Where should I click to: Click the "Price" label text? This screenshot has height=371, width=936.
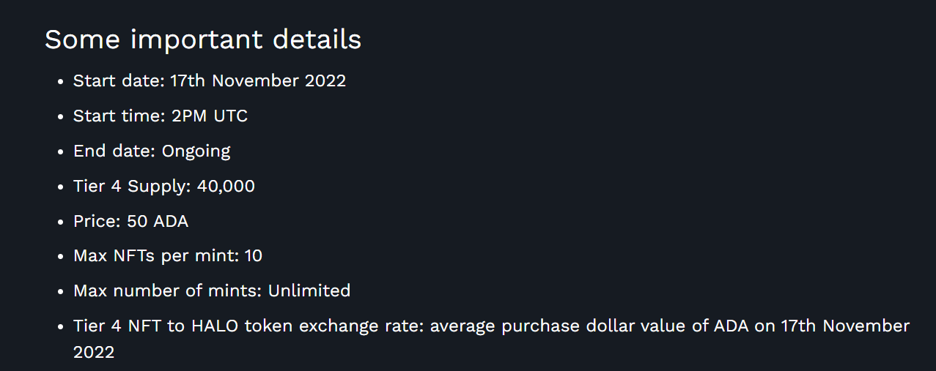95,221
